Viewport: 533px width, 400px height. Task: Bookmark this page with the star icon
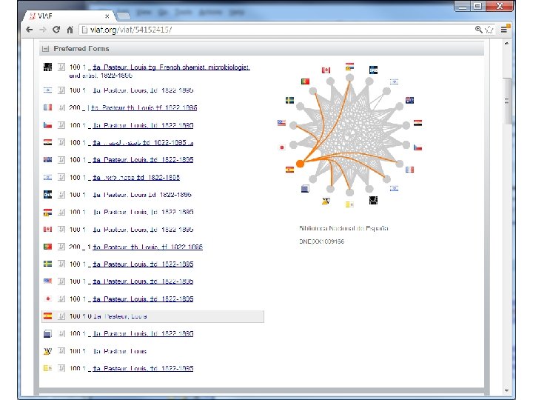click(x=489, y=30)
